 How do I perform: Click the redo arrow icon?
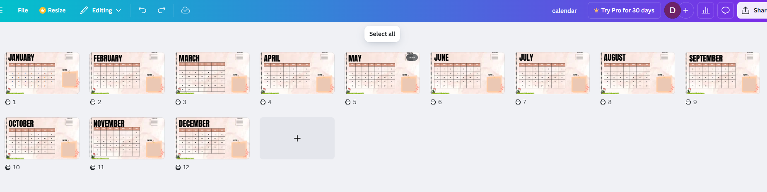(x=162, y=10)
